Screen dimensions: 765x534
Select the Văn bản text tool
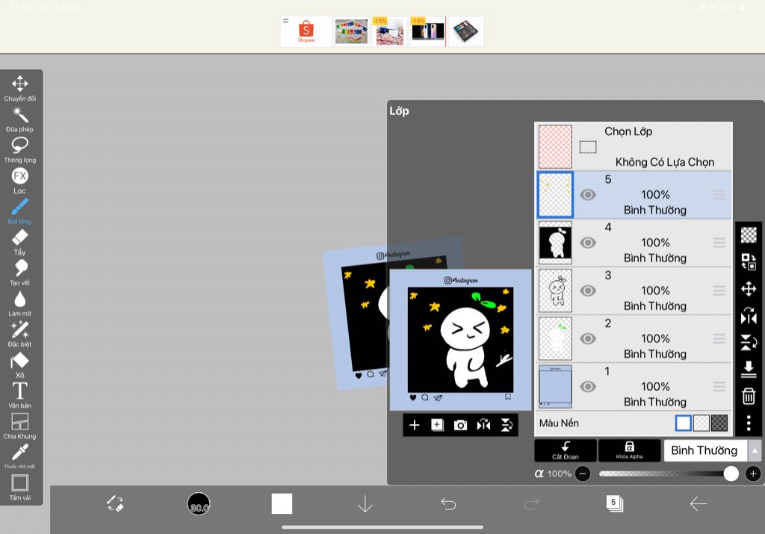pos(20,396)
